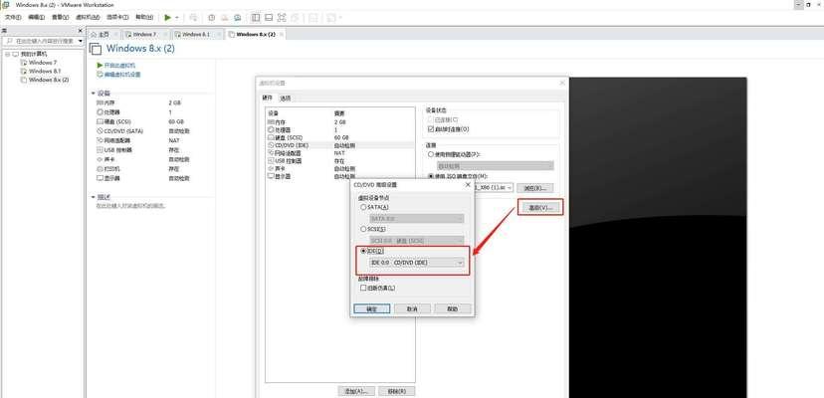Click the 网络适配器 icon in main device summary
This screenshot has width=824, height=398.
coord(100,140)
